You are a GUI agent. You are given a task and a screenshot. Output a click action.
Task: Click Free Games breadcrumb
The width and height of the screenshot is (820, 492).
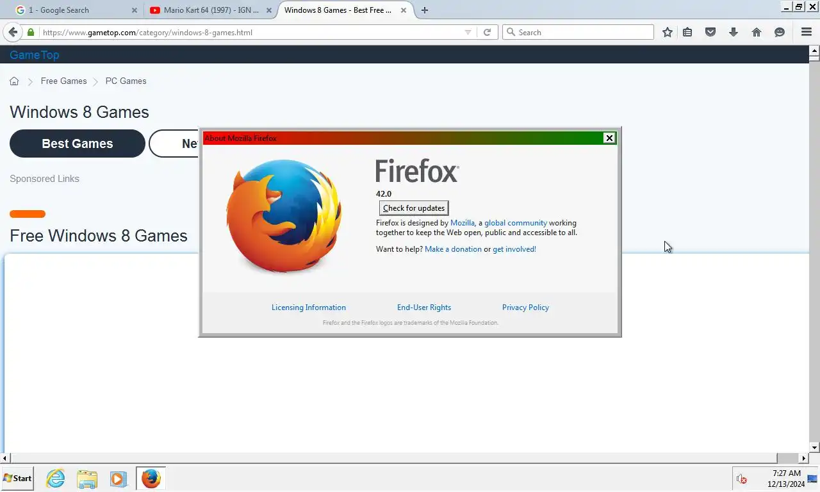click(63, 81)
